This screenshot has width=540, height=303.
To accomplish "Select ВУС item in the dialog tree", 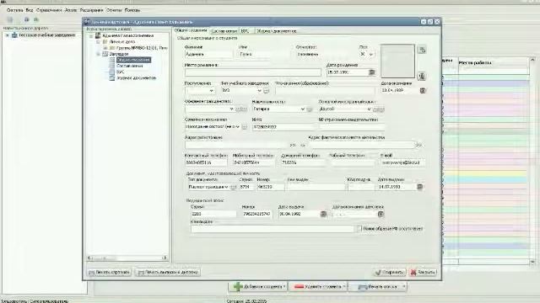I will tap(120, 72).
